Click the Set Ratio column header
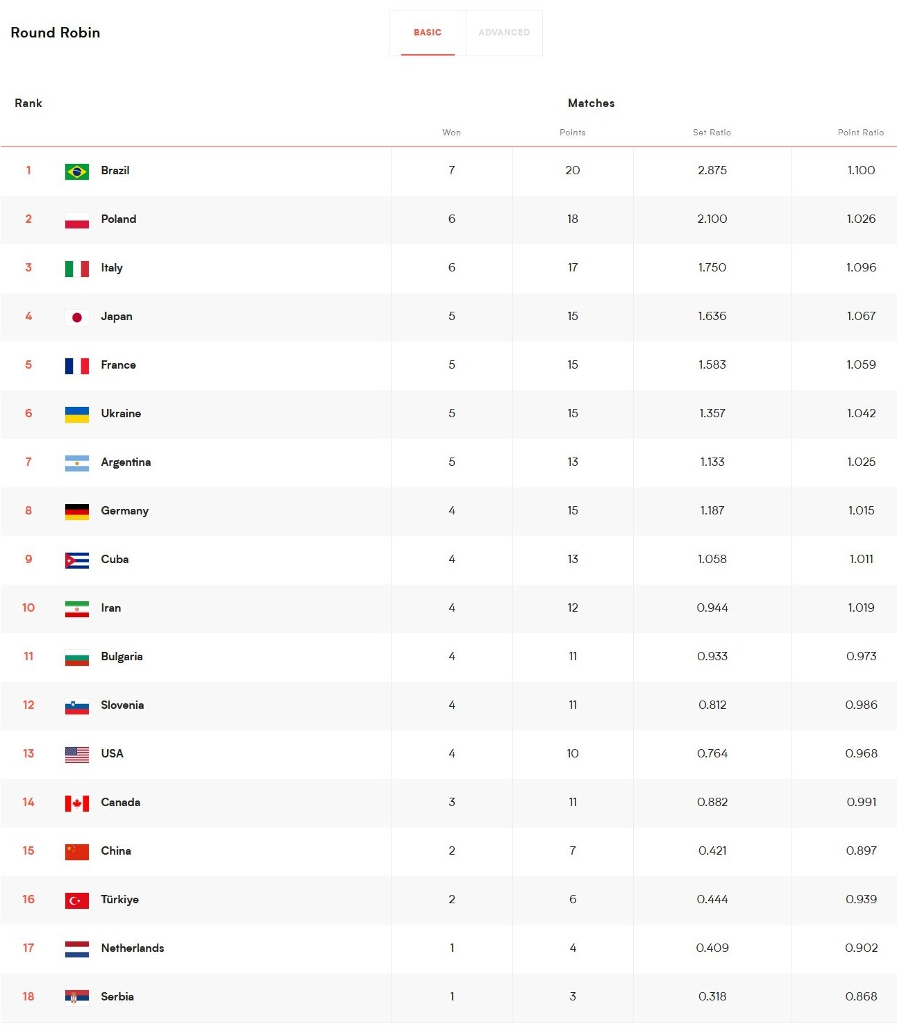The image size is (897, 1031). [712, 133]
